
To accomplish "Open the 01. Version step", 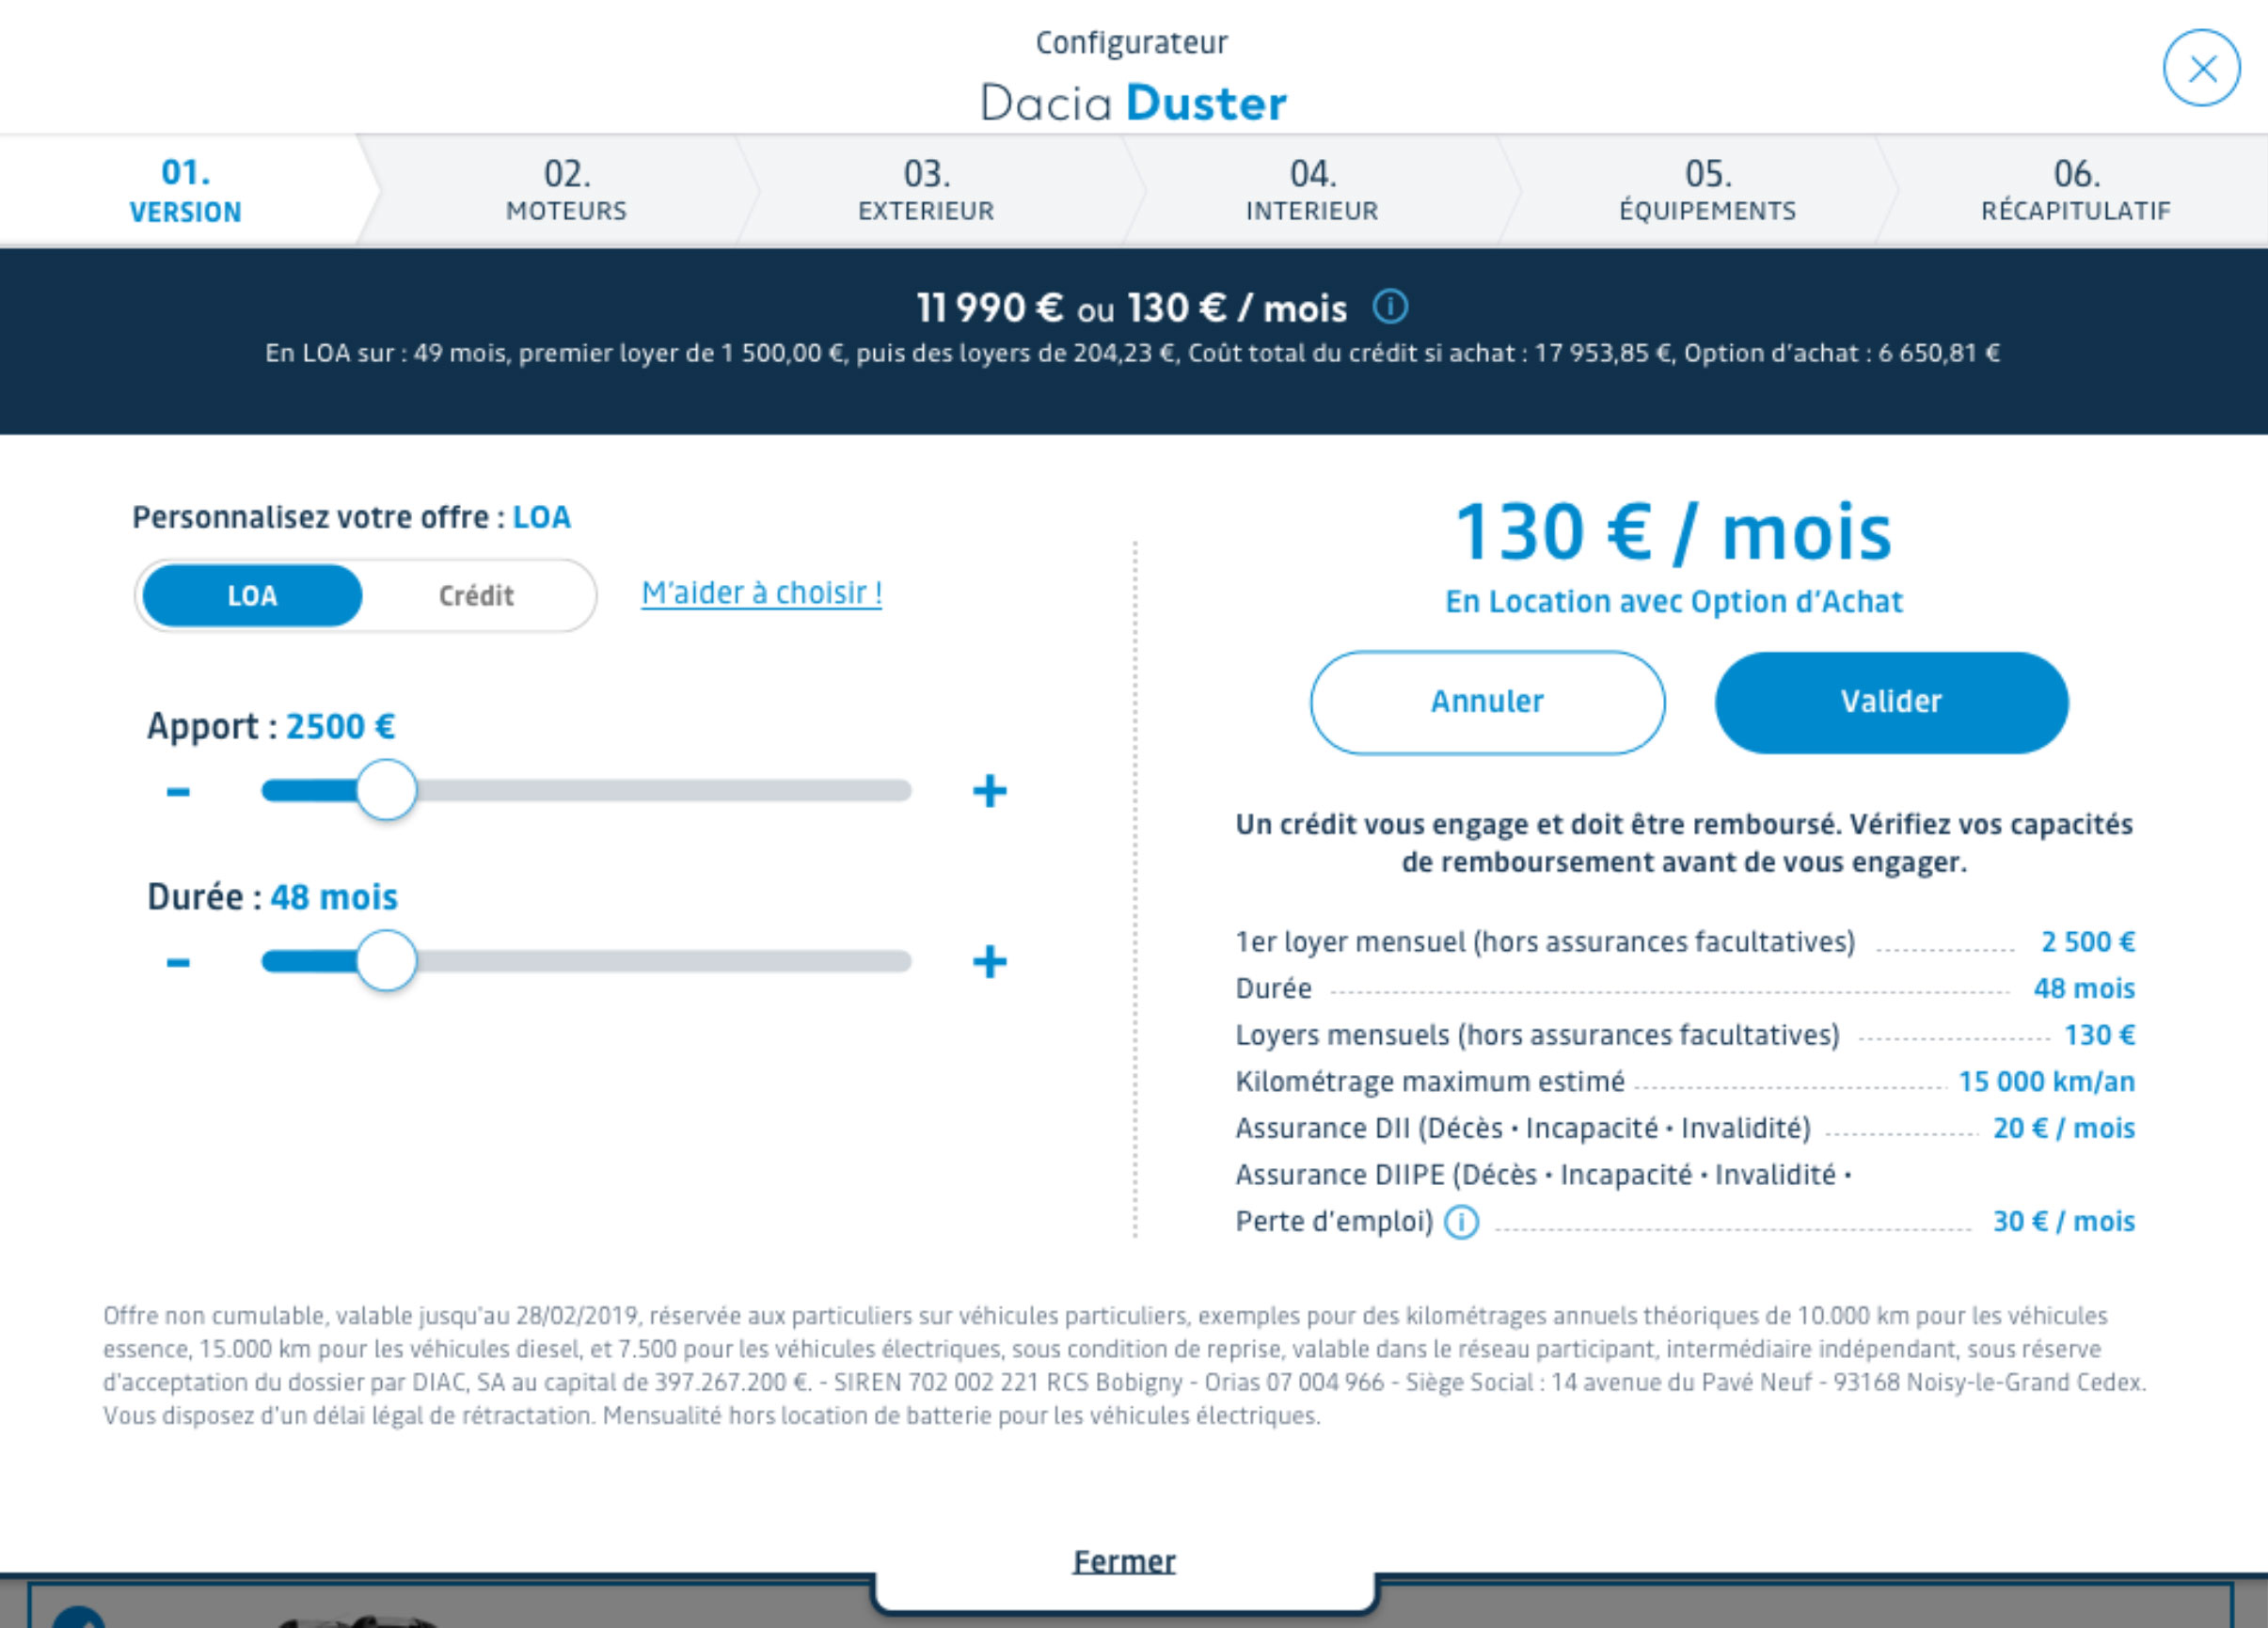I will point(186,190).
